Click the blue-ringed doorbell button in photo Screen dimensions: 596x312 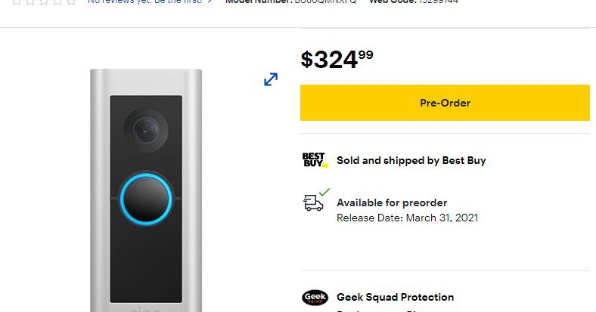pyautogui.click(x=146, y=196)
